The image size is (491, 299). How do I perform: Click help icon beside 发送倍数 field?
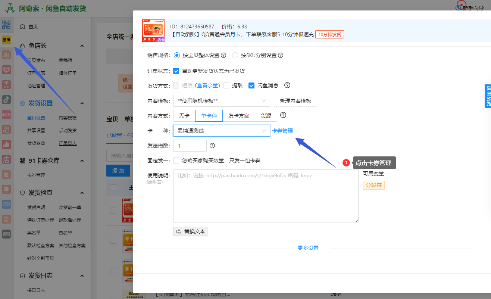(212, 146)
